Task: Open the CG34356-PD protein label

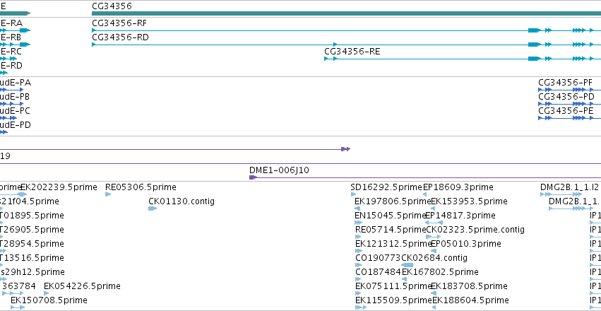Action: (566, 97)
